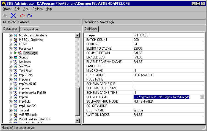Select the Sw2Max database icon

point(15,66)
